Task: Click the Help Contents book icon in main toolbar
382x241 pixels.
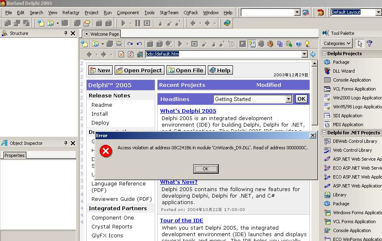Action: coord(227,23)
